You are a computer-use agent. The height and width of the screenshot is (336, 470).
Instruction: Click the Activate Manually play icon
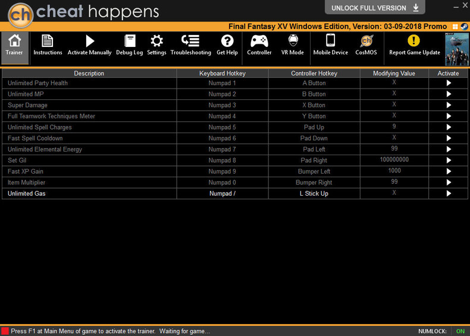coord(90,41)
